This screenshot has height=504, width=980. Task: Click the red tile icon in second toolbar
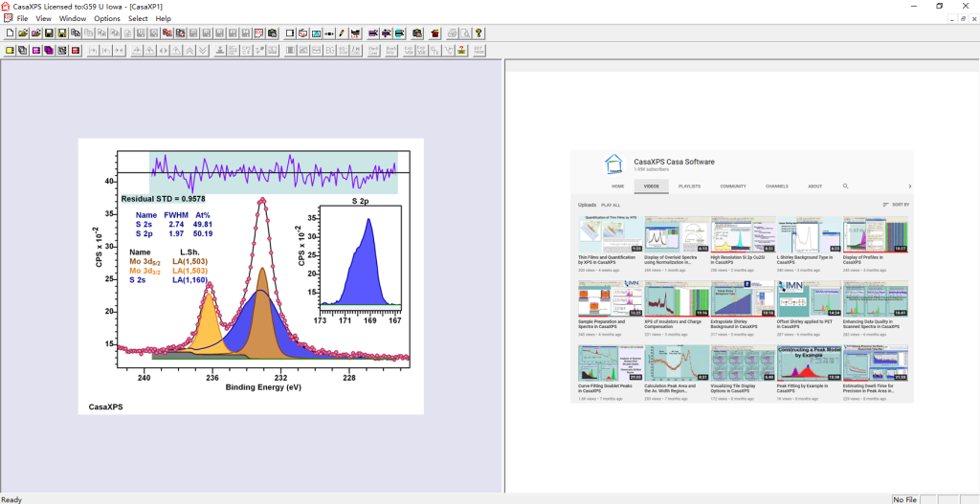point(75,51)
